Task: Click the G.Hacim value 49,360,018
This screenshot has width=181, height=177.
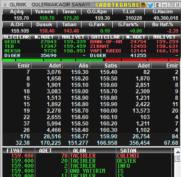Action: [166, 18]
